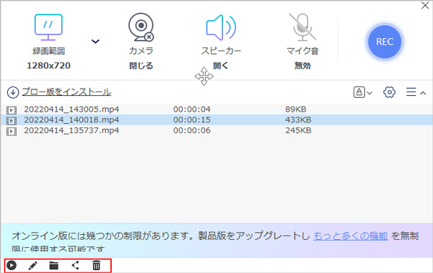Click file size 433KB
The image size is (433, 273).
click(x=298, y=120)
